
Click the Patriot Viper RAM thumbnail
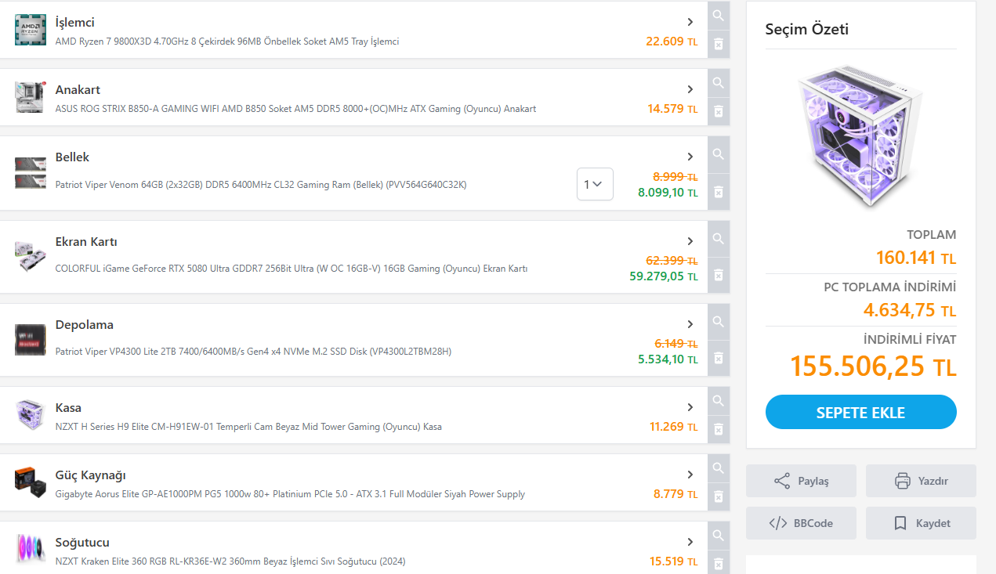click(x=30, y=173)
